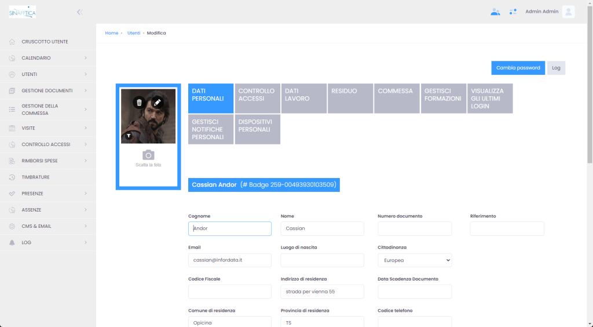Collapse the sidebar with double chevron icon
The width and height of the screenshot is (593, 327).
point(79,12)
